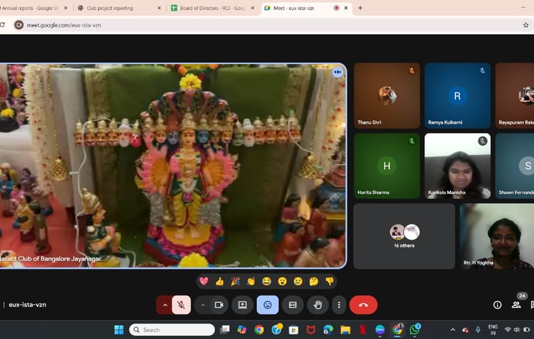Click muted mic indicator on Ramya Kulkarni tile
The width and height of the screenshot is (534, 339).
click(483, 71)
